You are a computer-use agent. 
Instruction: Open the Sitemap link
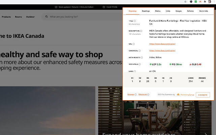point(131,94)
